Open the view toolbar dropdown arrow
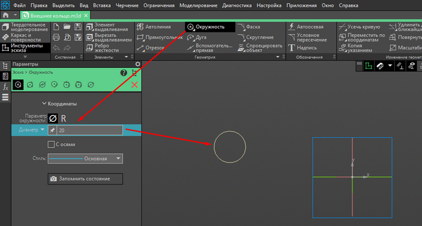This screenshot has height=226, width=422. [390, 66]
